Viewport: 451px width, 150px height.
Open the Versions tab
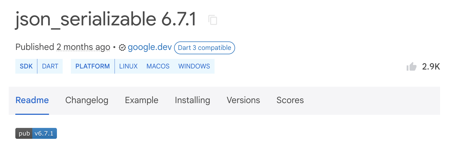tap(243, 100)
